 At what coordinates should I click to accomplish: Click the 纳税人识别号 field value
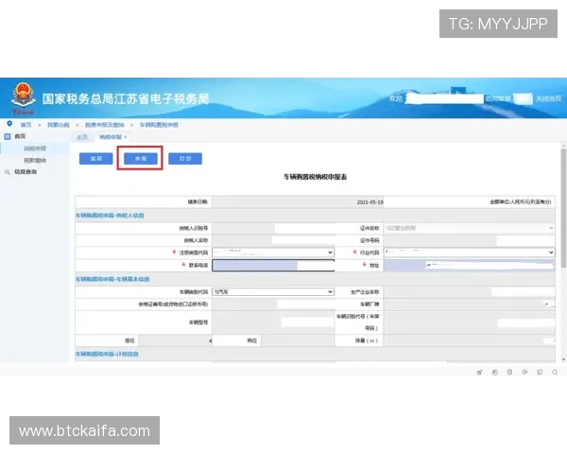273,228
